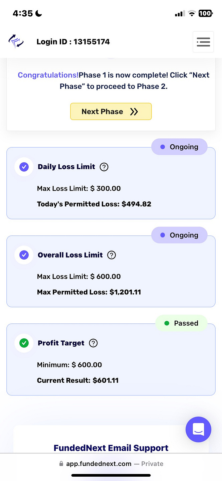Tap the Congratulations text link
The image size is (222, 481).
48,75
